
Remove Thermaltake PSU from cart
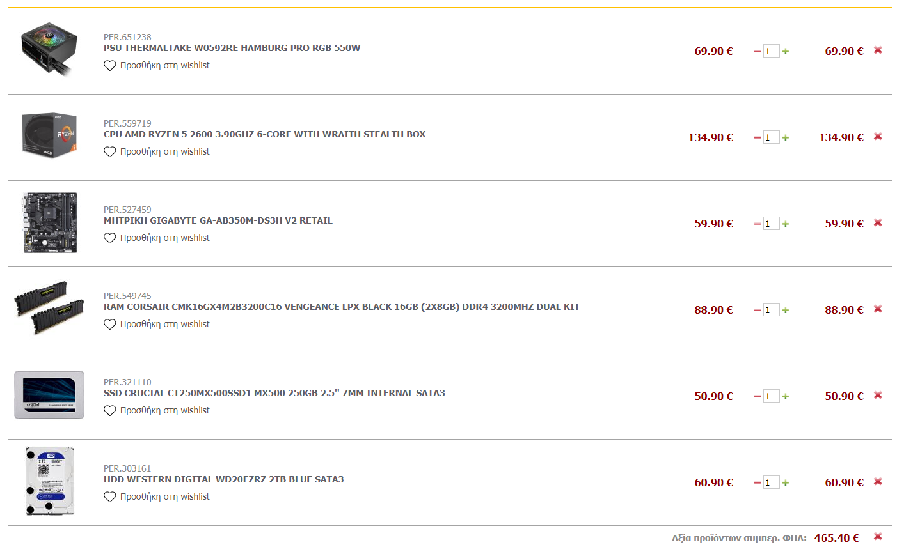pos(878,50)
